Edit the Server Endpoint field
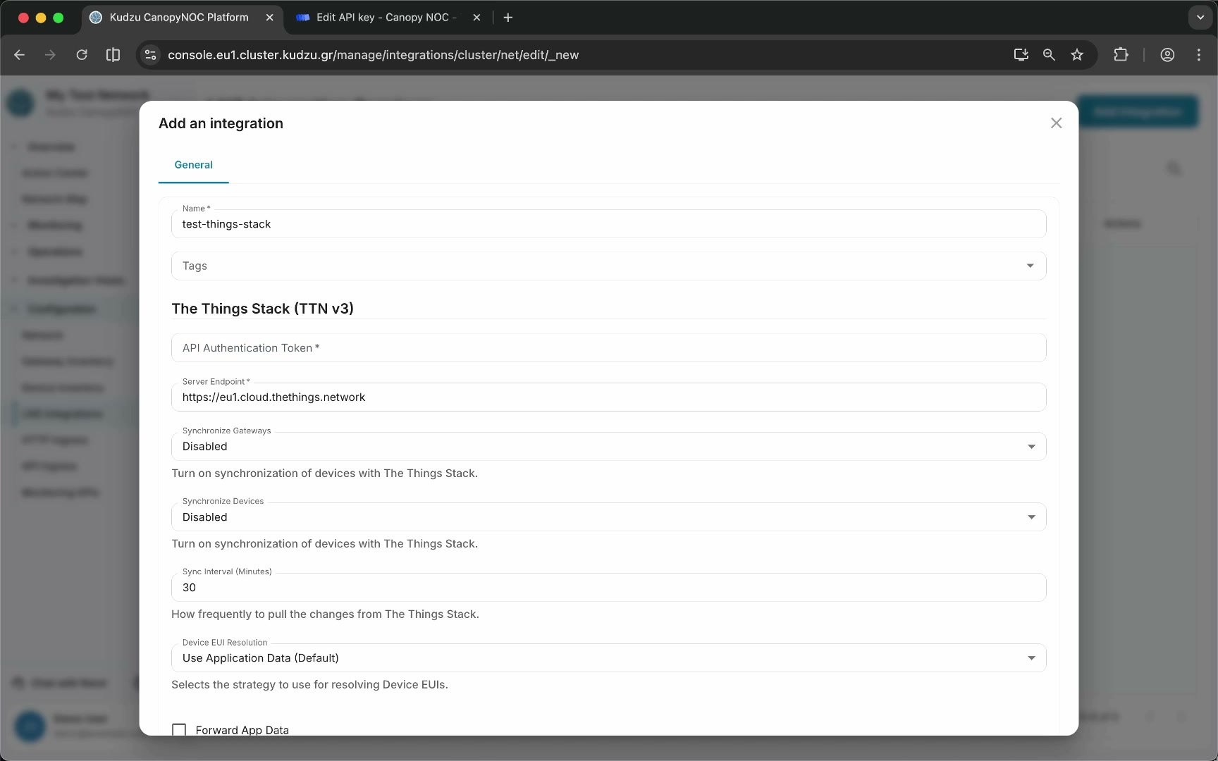1218x761 pixels. [x=608, y=397]
